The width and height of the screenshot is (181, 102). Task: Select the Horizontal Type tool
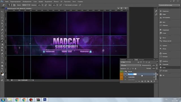pyautogui.click(x=2, y=57)
